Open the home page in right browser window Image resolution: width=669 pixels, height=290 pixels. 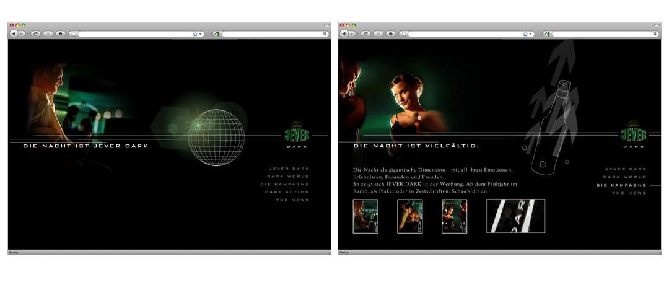tap(391, 33)
